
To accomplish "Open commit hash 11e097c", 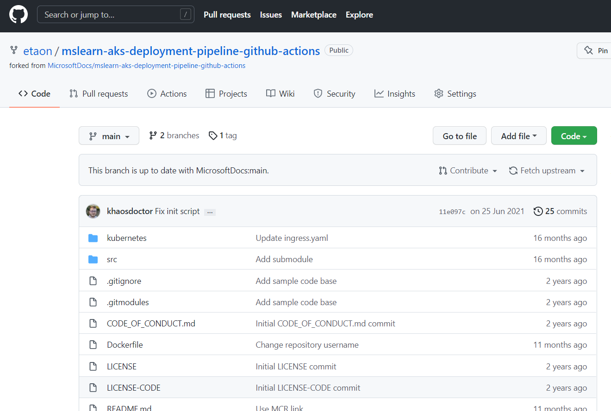I will 452,212.
